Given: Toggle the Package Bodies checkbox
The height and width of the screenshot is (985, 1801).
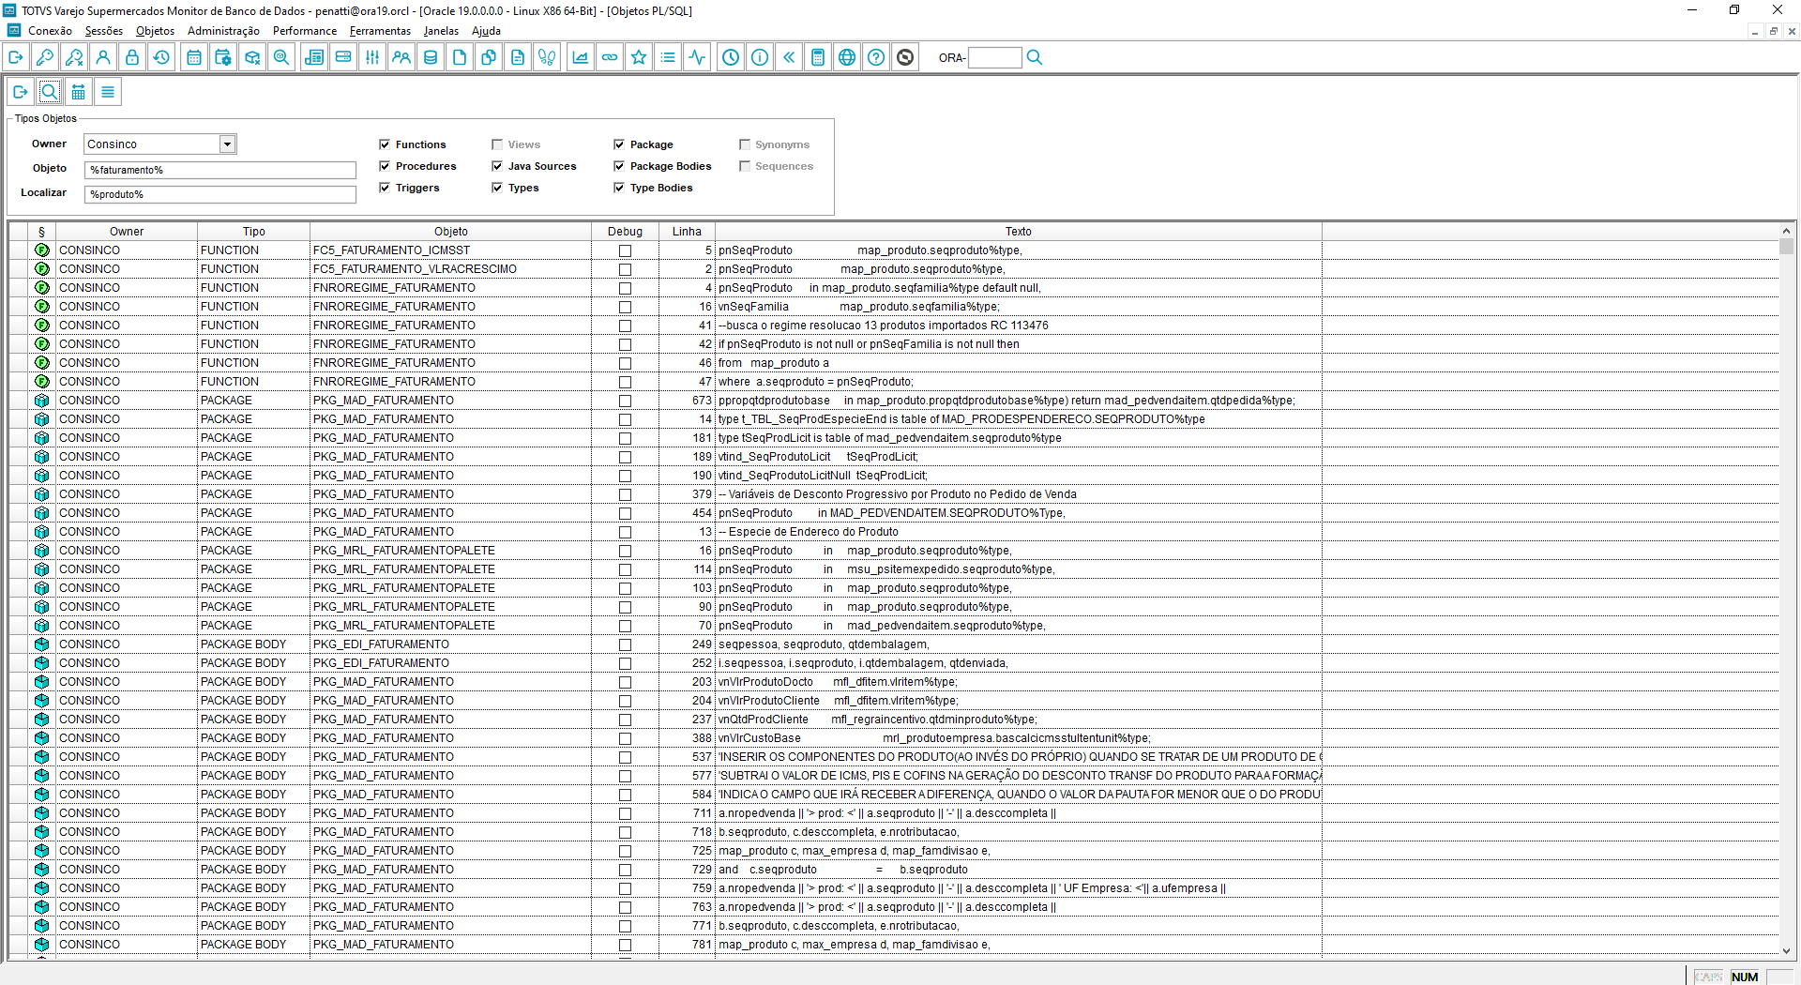Looking at the screenshot, I should (x=619, y=166).
